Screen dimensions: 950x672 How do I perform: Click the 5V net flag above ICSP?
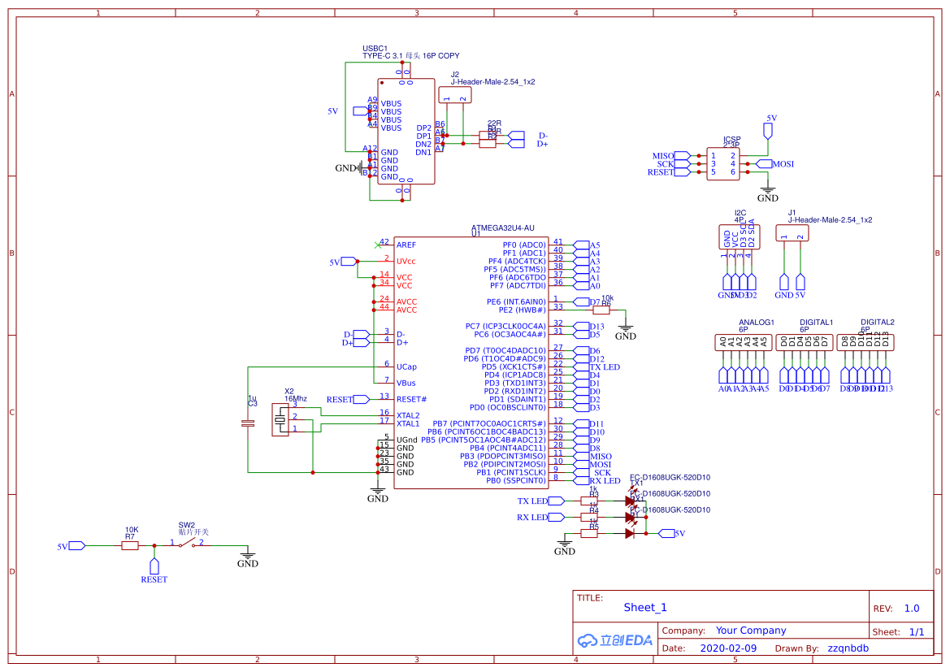[768, 130]
